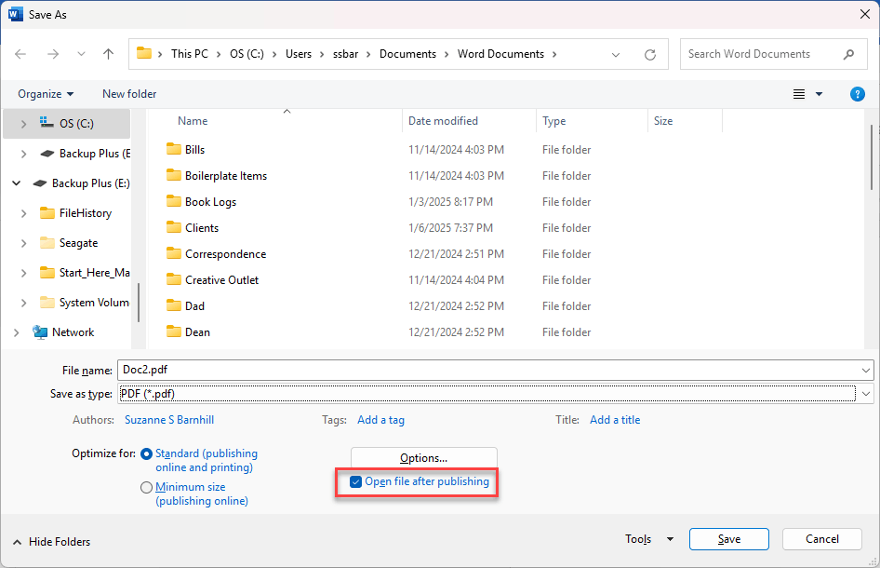This screenshot has height=568, width=880.
Task: Click the Cancel button
Action: point(821,539)
